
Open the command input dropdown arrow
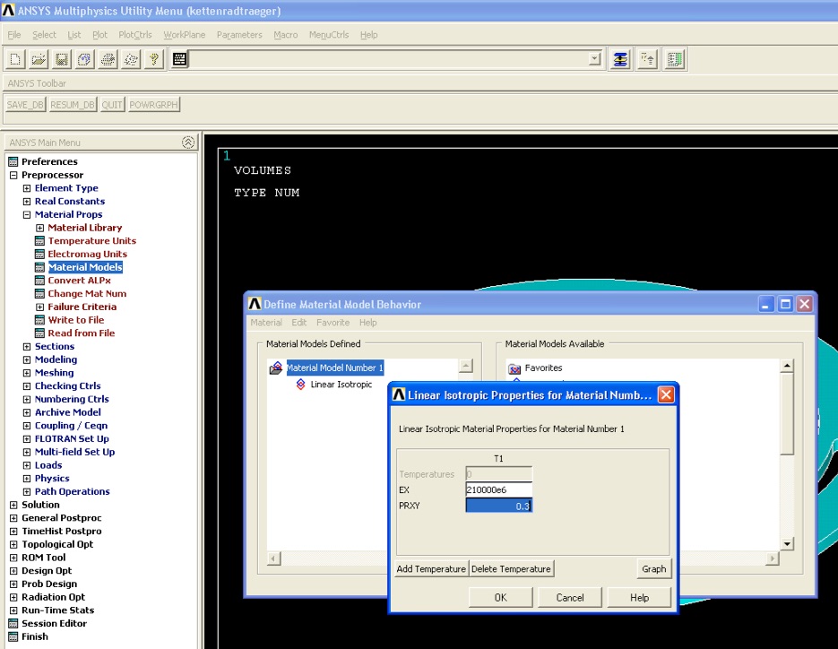point(594,59)
